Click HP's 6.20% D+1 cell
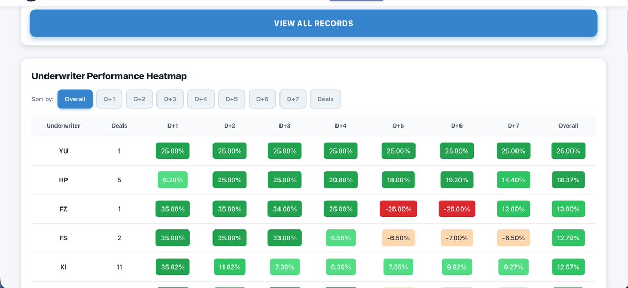Image resolution: width=628 pixels, height=288 pixels. pyautogui.click(x=173, y=180)
